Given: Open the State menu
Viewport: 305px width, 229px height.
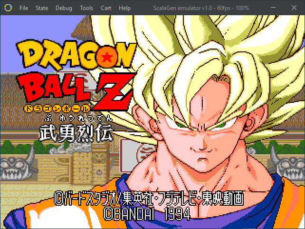Looking at the screenshot, I should click(42, 8).
